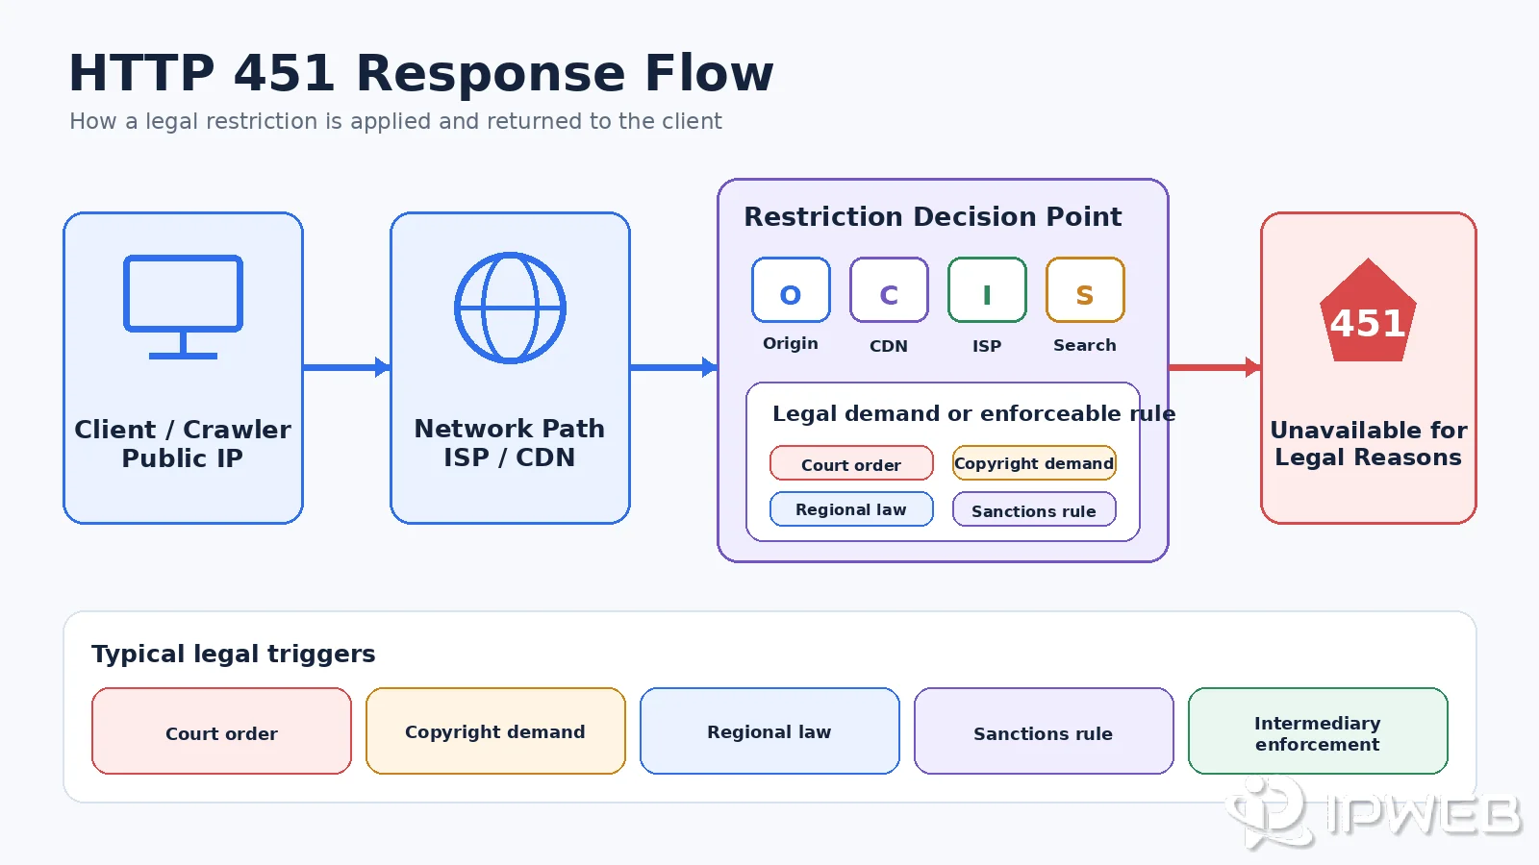Image resolution: width=1539 pixels, height=865 pixels.
Task: Select Copyright demand card under typical triggers
Action: pos(495,731)
